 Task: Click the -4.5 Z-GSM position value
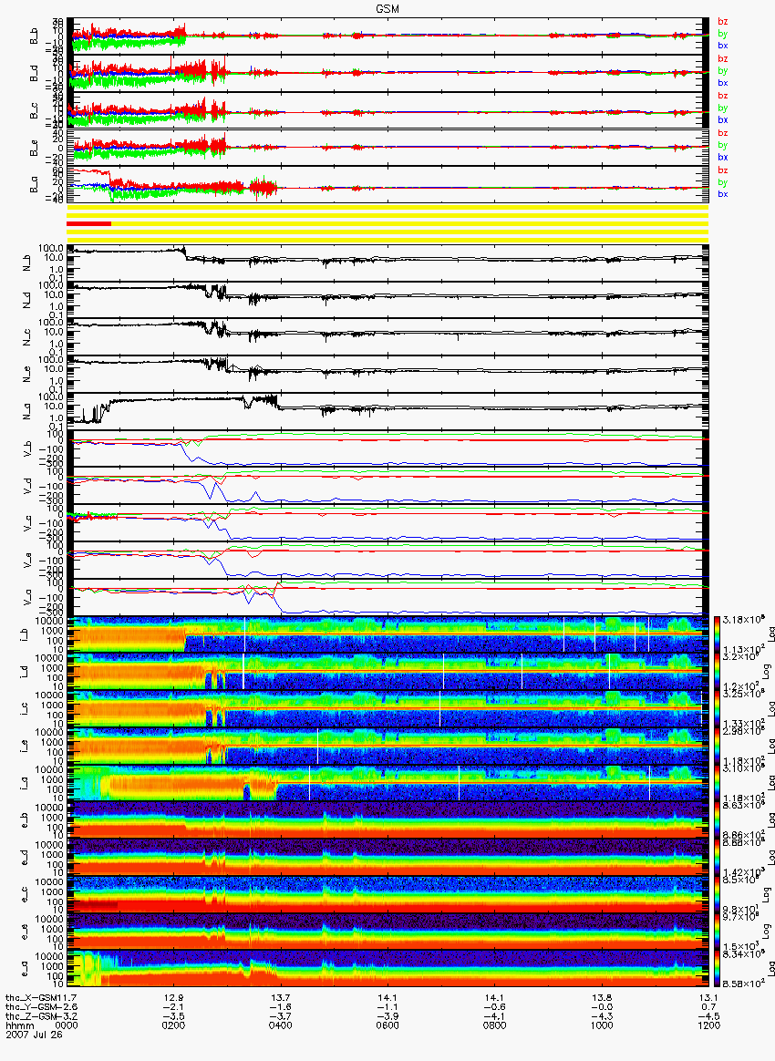708,1015
